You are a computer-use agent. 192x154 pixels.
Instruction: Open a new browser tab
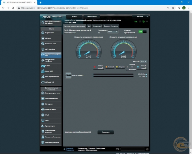40,3
